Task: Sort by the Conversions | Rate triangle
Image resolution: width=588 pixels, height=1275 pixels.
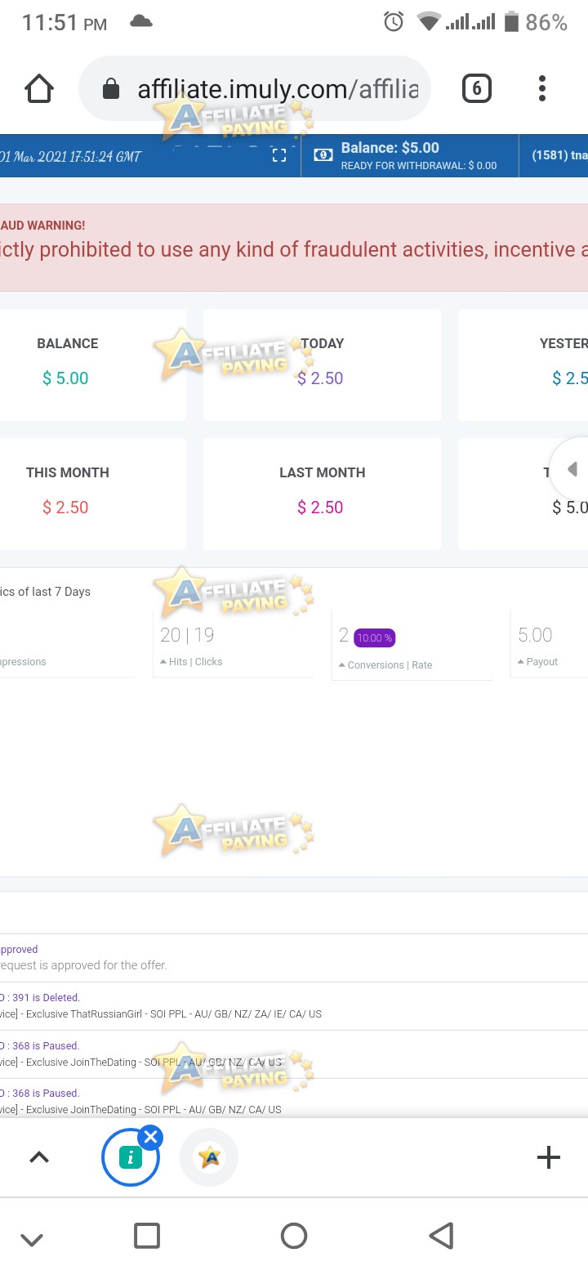Action: pyautogui.click(x=342, y=665)
